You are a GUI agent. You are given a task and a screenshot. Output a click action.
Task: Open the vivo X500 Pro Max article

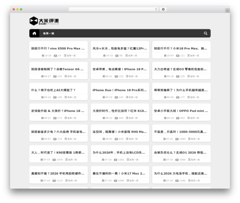click(x=58, y=48)
